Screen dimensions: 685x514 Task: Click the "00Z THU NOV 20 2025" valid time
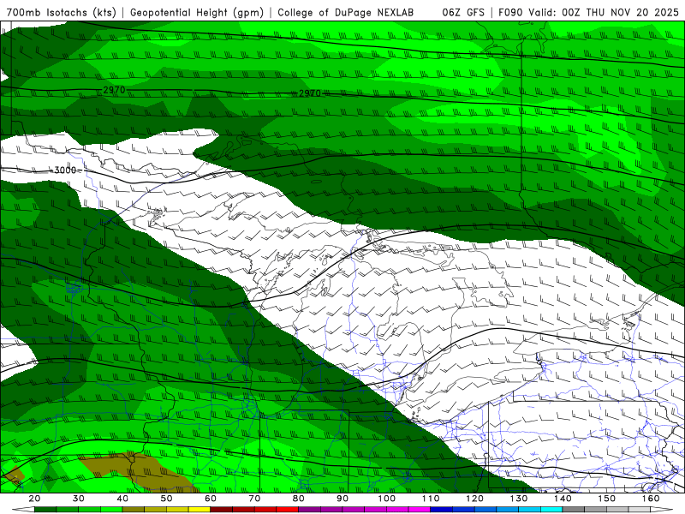pyautogui.click(x=620, y=12)
